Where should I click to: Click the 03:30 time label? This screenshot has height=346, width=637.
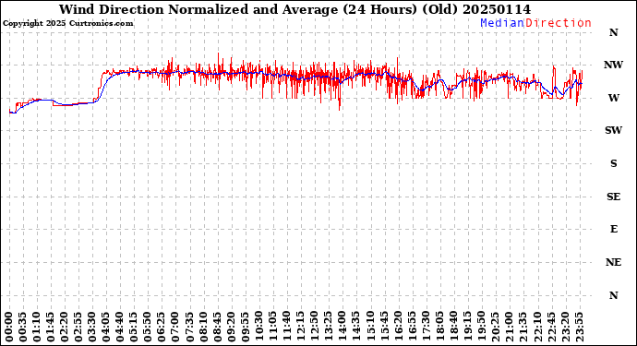[92, 327]
